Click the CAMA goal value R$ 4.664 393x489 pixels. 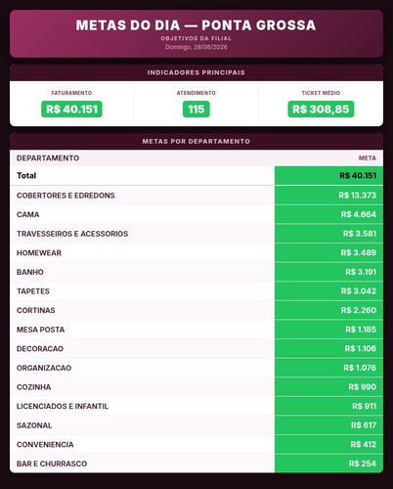(359, 214)
